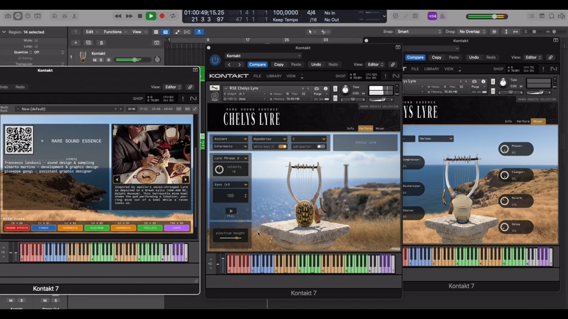Adjust the master output level slider

click(487, 16)
